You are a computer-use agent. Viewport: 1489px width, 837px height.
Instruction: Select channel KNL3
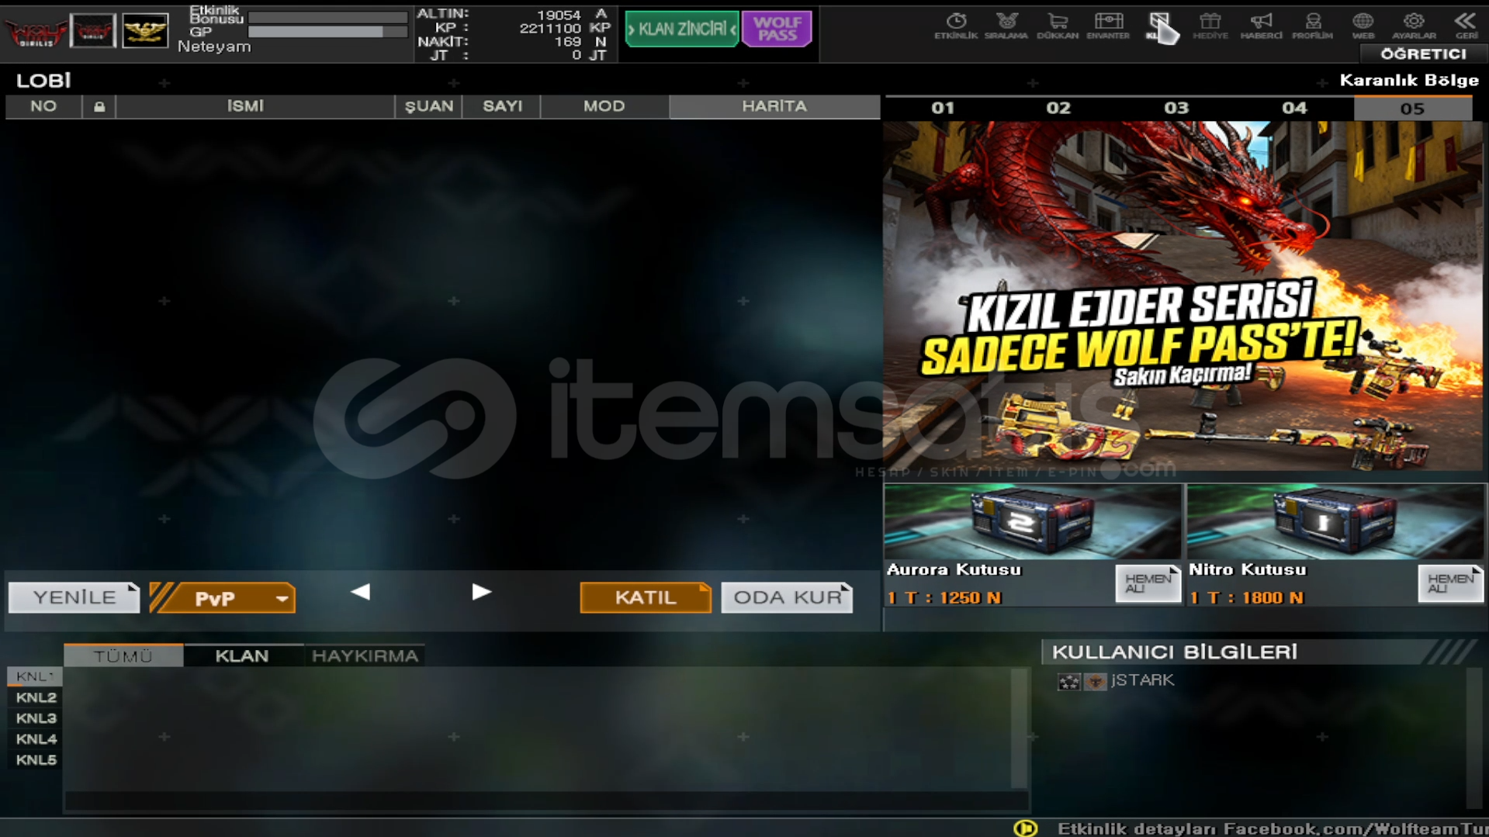(36, 719)
